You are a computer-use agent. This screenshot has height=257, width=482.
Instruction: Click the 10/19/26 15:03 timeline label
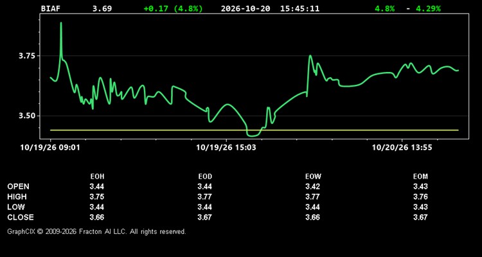click(x=226, y=148)
